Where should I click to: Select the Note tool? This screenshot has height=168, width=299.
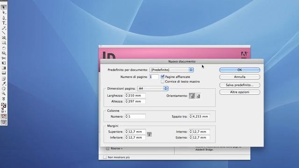pyautogui.click(x=4, y=78)
